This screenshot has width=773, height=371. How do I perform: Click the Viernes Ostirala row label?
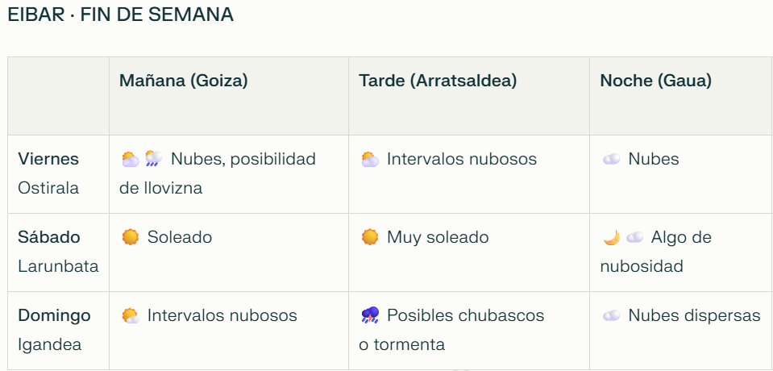pos(49,173)
